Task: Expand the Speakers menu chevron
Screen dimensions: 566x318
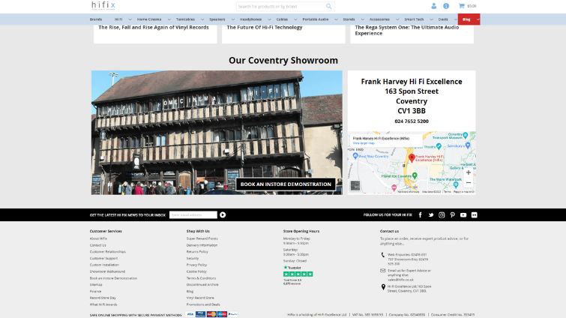Action: 233,19
